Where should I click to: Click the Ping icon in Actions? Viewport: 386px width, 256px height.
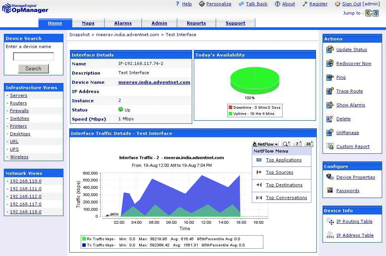coord(330,77)
